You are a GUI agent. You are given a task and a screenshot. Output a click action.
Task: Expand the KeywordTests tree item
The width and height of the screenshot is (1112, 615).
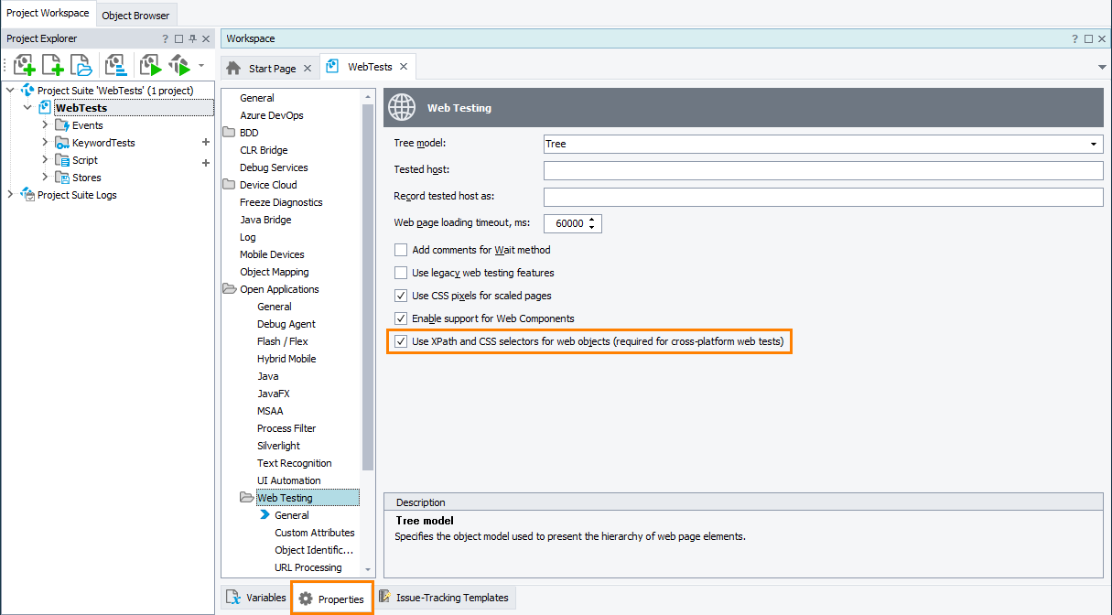(44, 142)
